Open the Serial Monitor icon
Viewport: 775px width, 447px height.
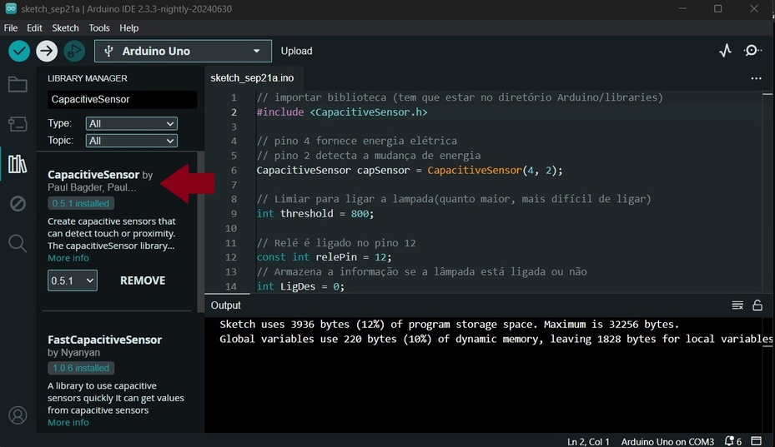pyautogui.click(x=752, y=51)
